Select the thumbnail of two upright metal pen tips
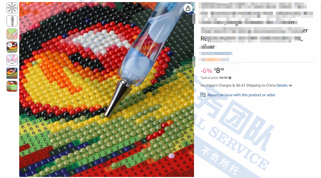The height and width of the screenshot is (178, 321). tap(12, 21)
